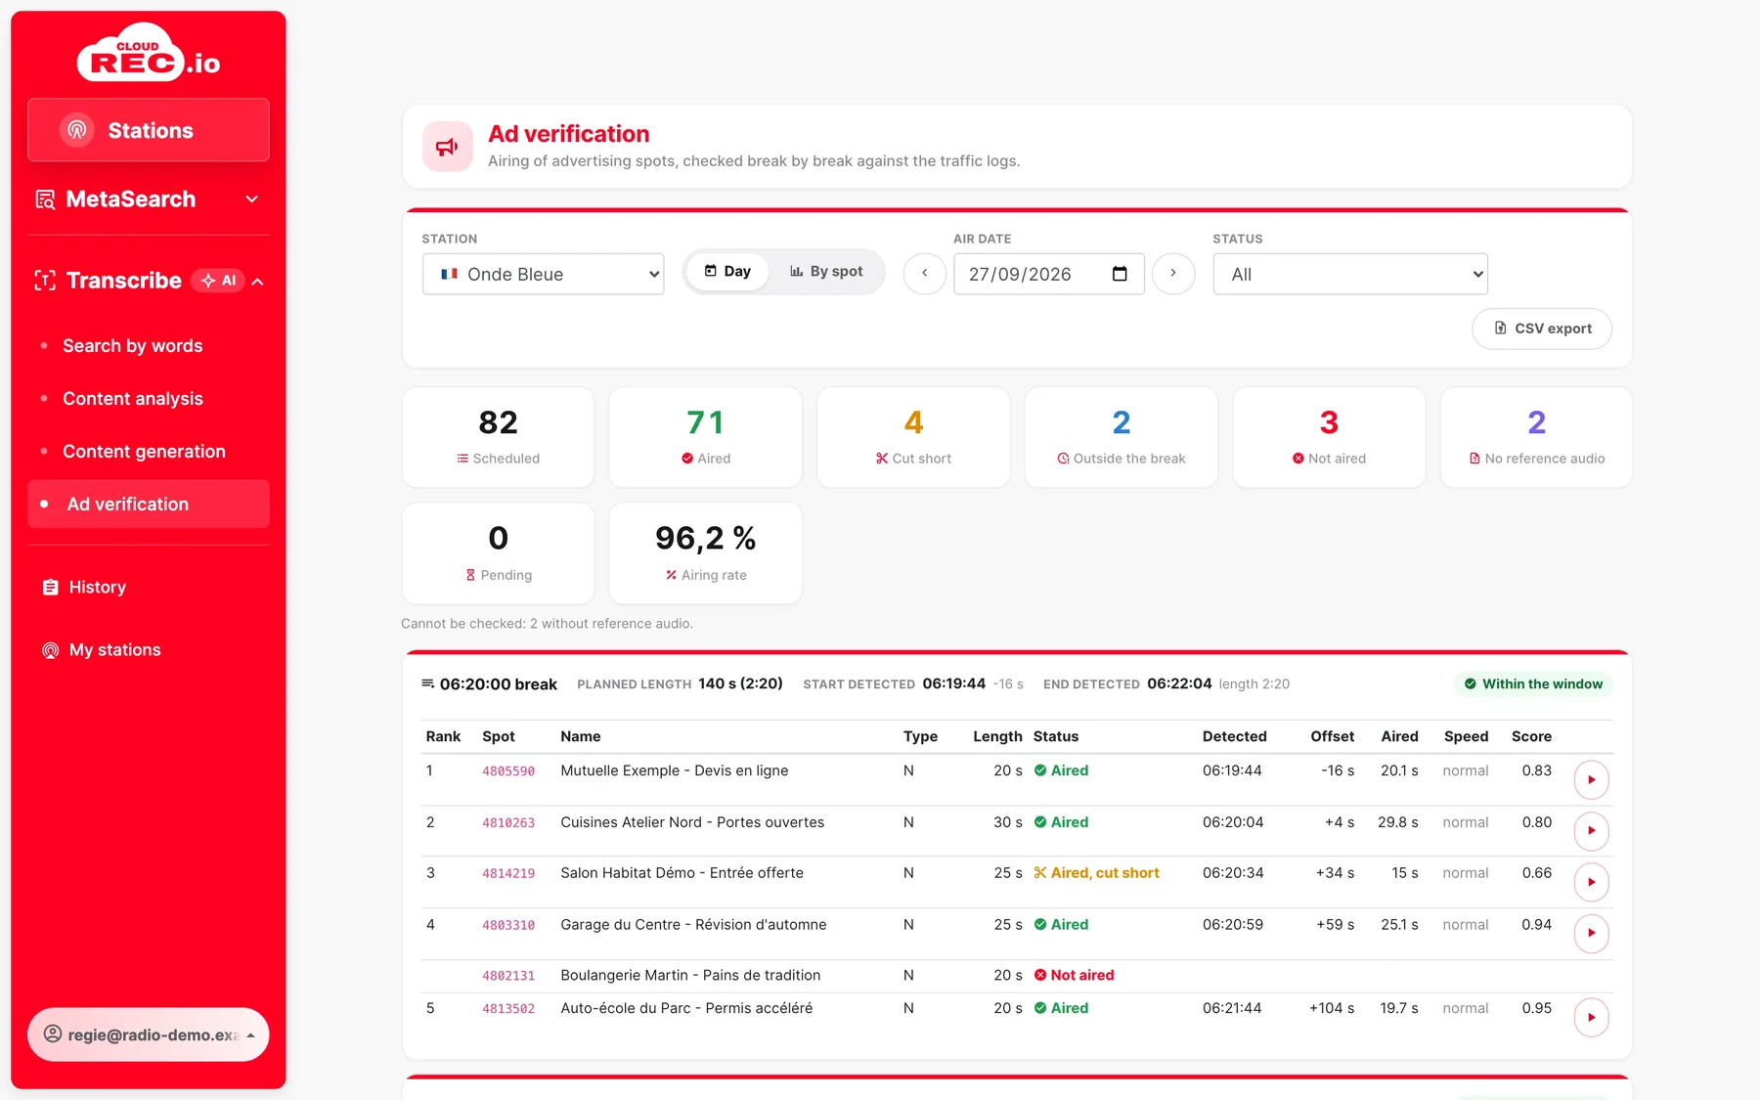Click the Cannot be checked note

tap(547, 624)
